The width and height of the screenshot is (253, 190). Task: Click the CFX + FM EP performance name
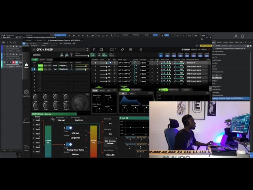(45, 49)
